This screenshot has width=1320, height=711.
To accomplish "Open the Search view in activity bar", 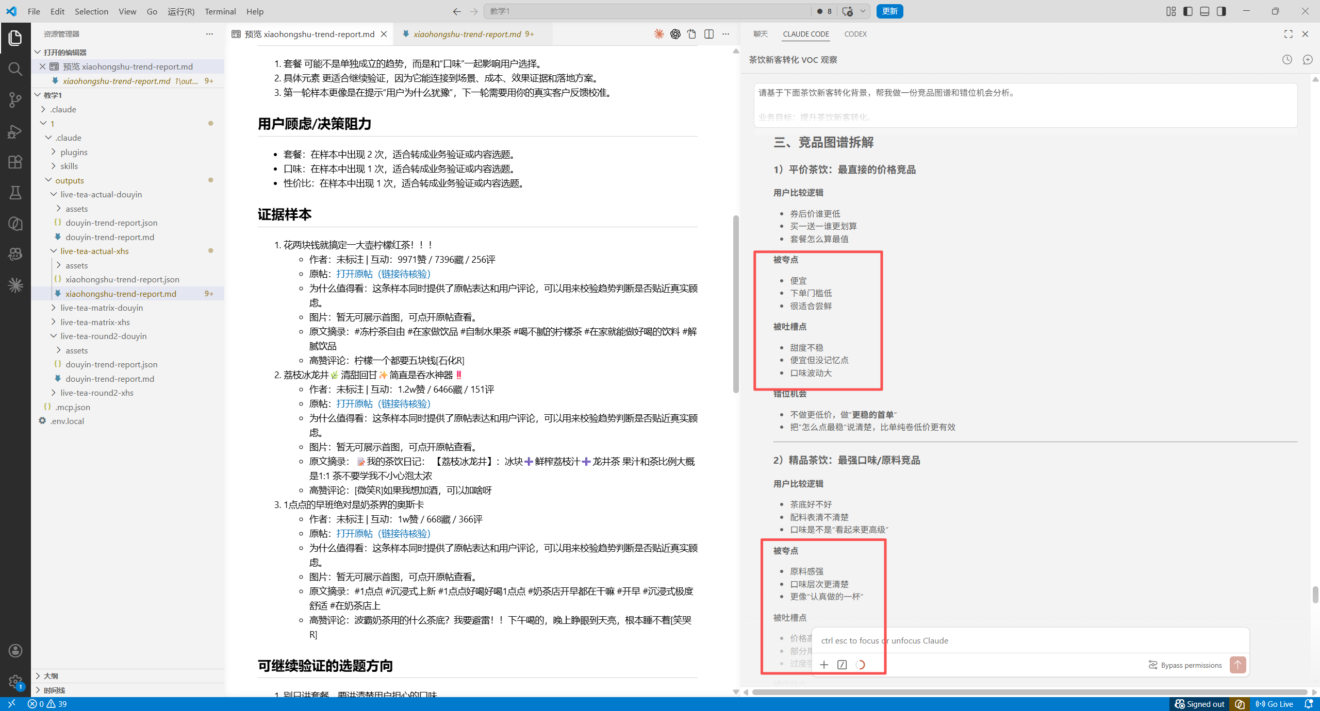I will point(15,69).
